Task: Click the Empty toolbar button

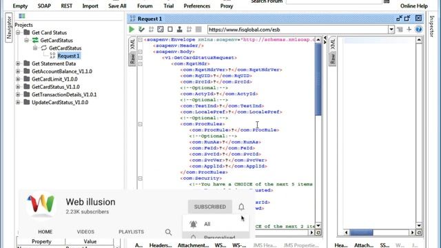Action: [x=20, y=6]
